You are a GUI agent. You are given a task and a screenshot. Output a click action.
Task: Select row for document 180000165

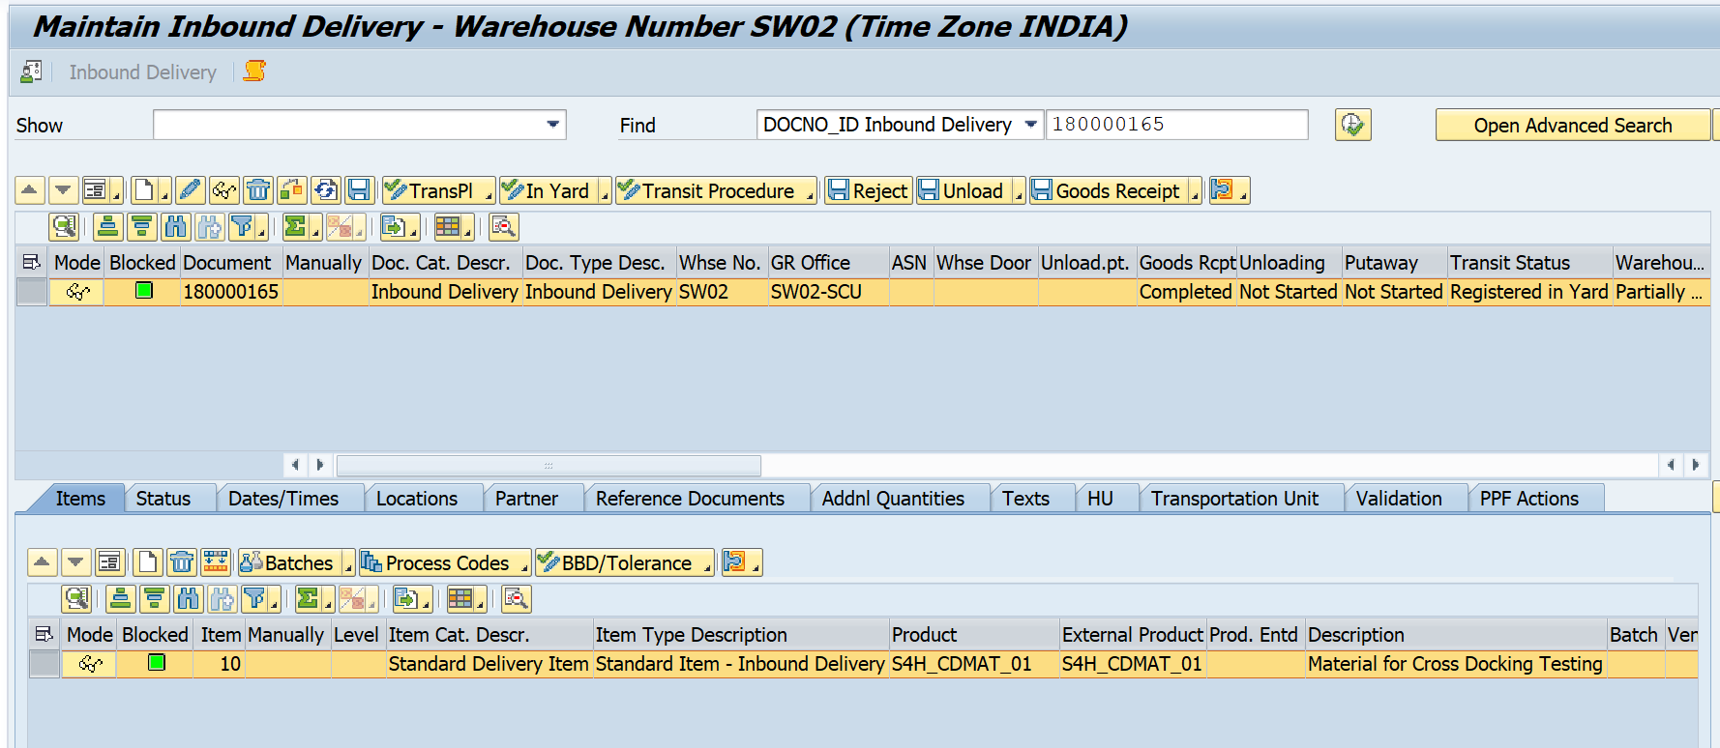click(32, 292)
